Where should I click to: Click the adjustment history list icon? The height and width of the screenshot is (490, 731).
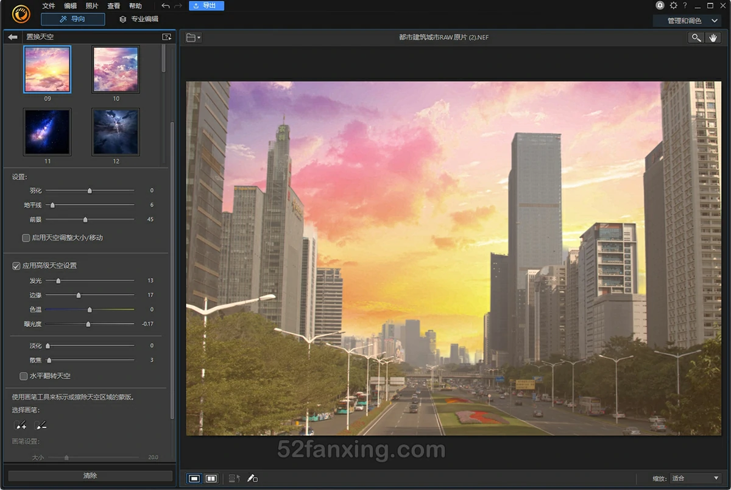tap(234, 478)
